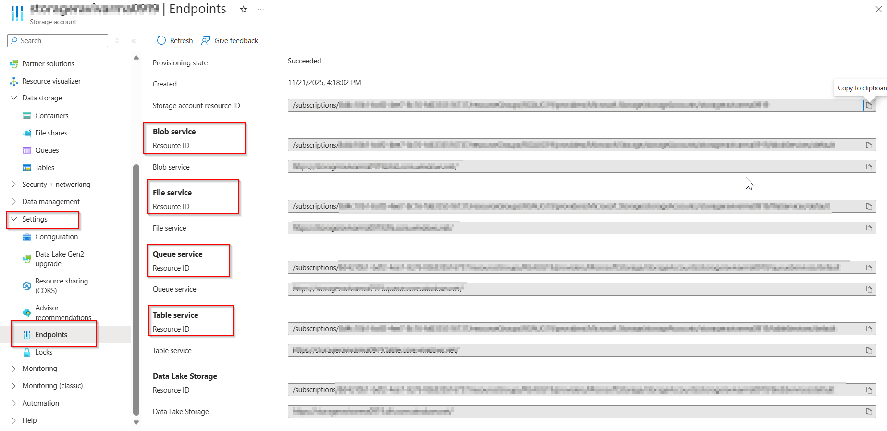Collapse the Settings section
Screen dimensions: 887x431
pos(13,219)
